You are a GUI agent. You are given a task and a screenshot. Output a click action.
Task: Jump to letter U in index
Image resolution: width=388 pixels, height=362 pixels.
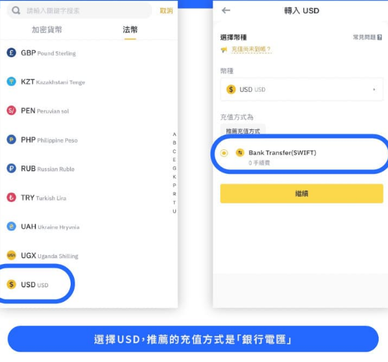[x=175, y=211]
